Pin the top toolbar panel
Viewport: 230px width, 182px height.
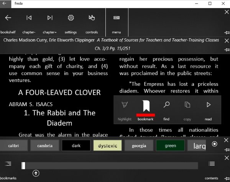[227, 33]
